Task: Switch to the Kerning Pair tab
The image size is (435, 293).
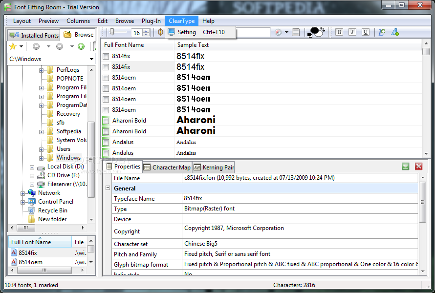Action: pos(214,167)
